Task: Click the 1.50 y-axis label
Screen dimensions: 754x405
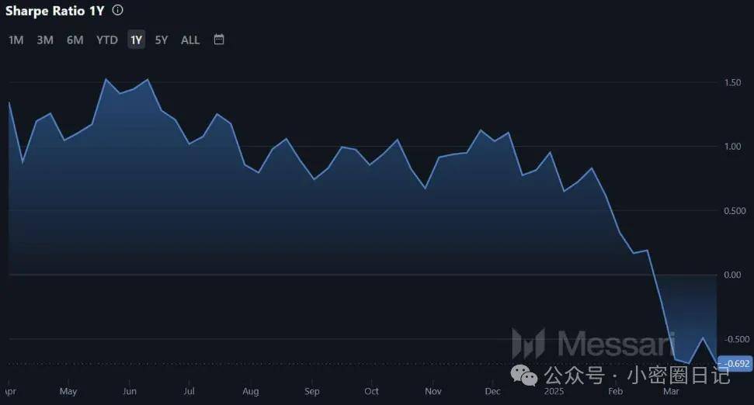Action: (x=732, y=83)
